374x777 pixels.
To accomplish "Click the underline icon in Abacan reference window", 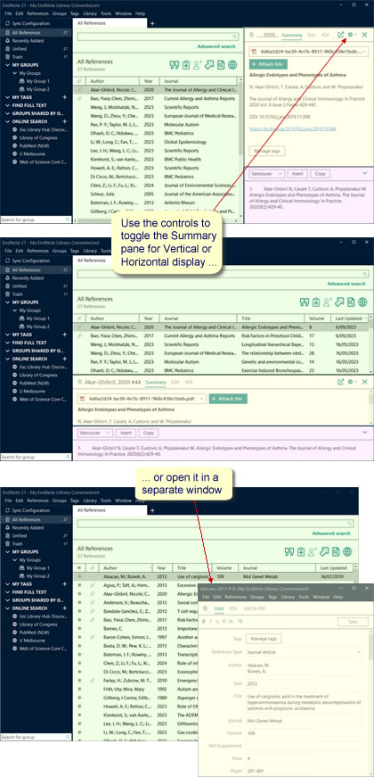I will coord(216,621).
